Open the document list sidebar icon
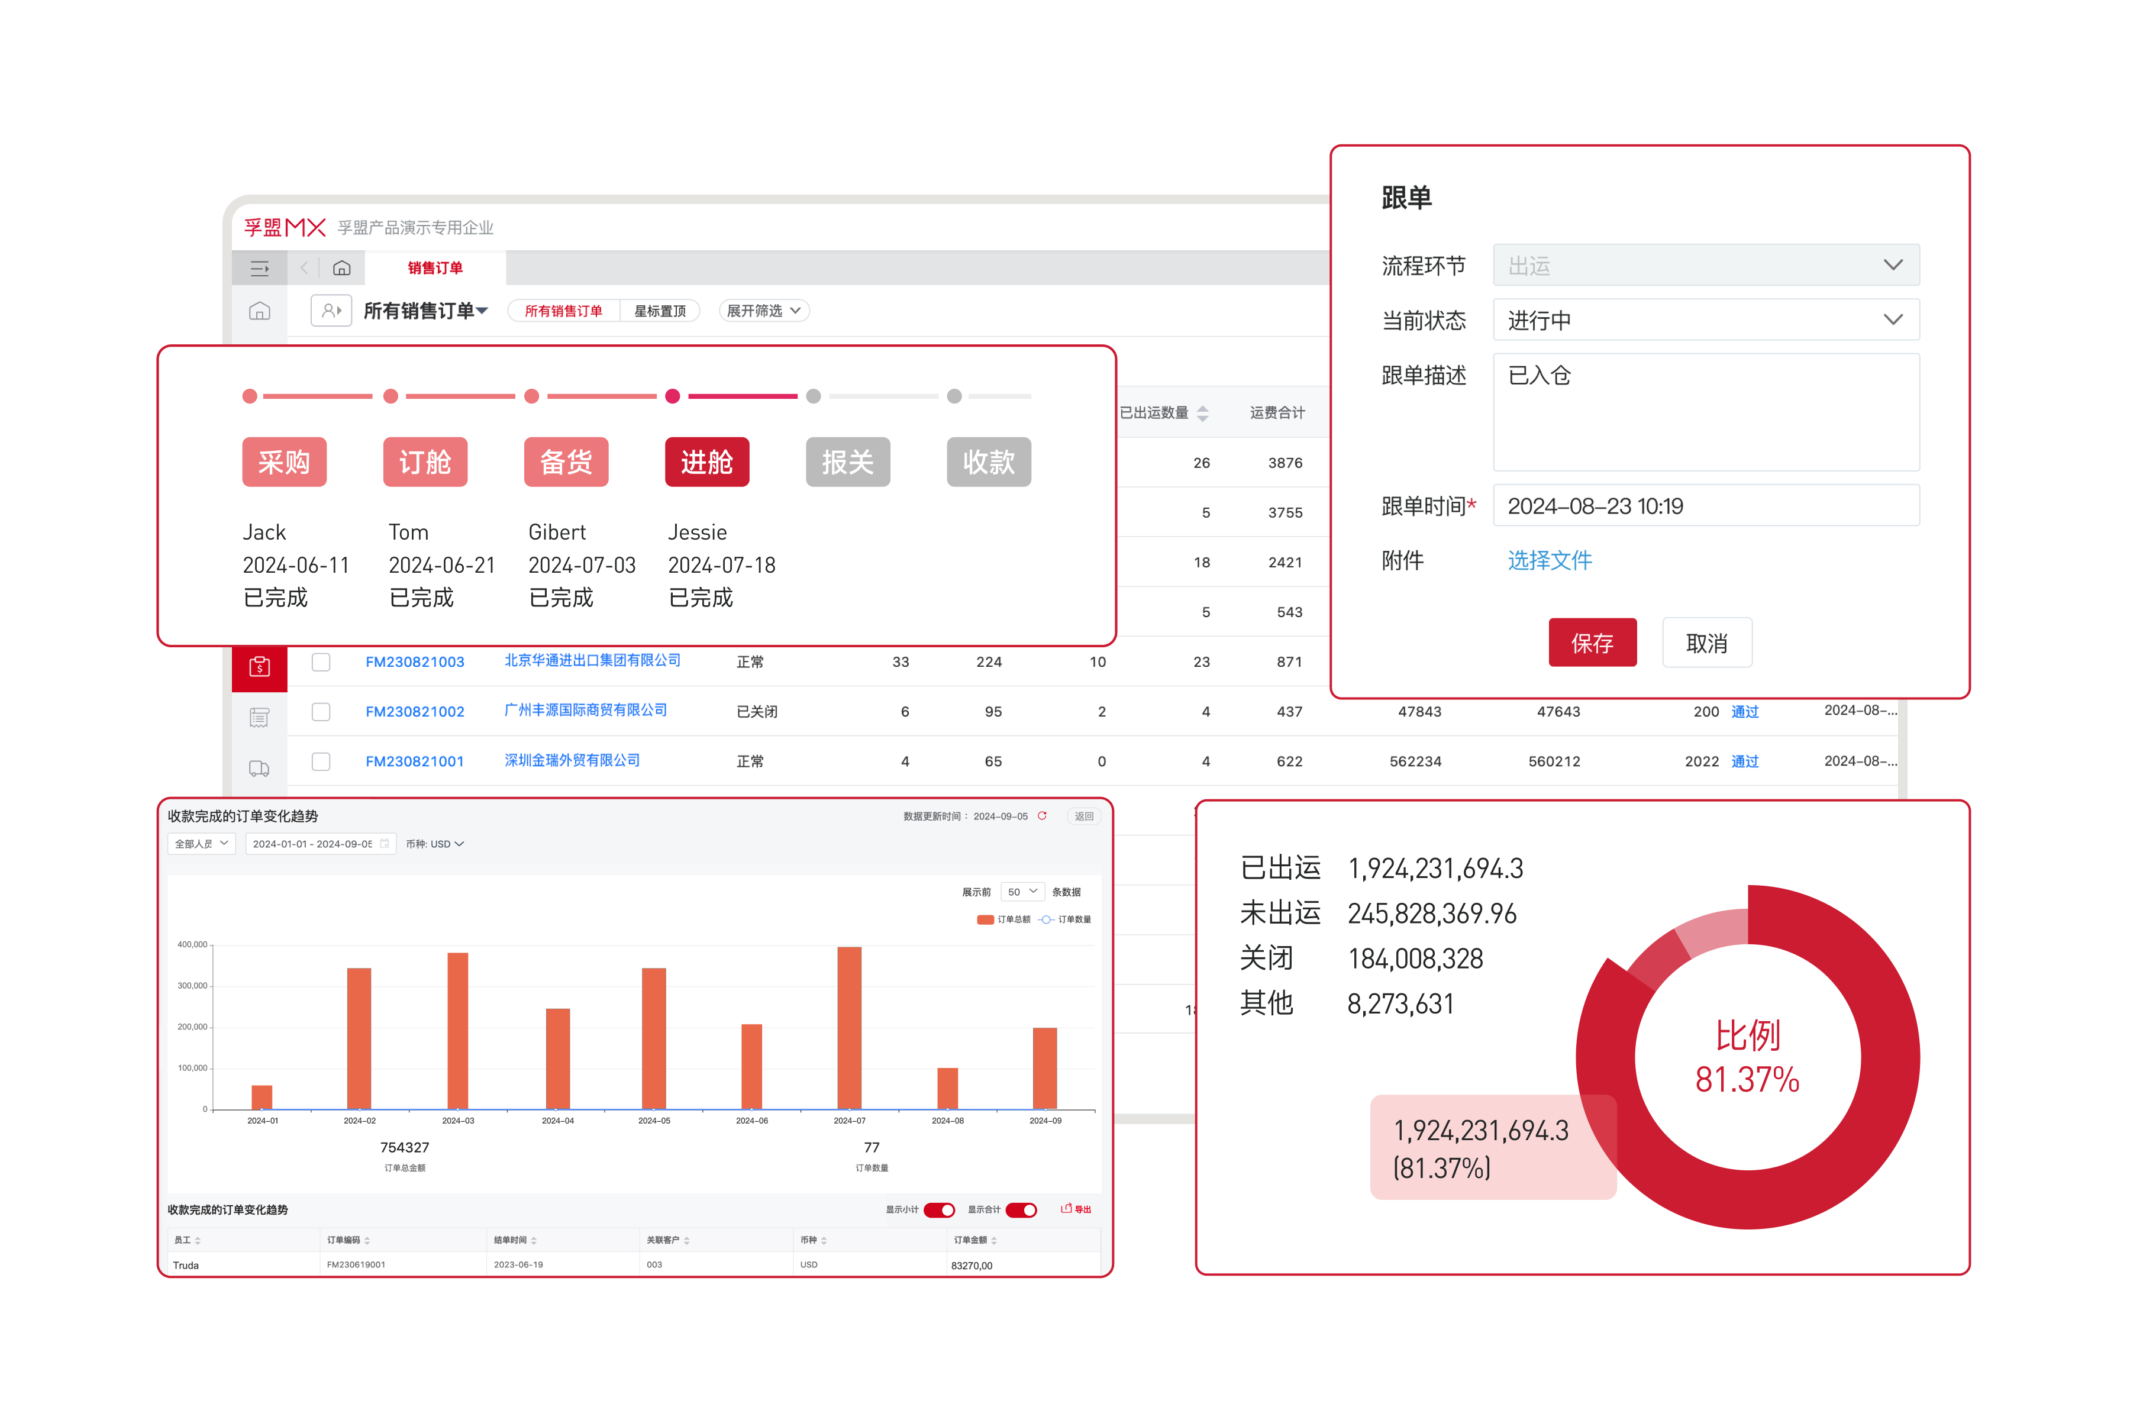Screen dimensions: 2130x1420 click(x=260, y=718)
